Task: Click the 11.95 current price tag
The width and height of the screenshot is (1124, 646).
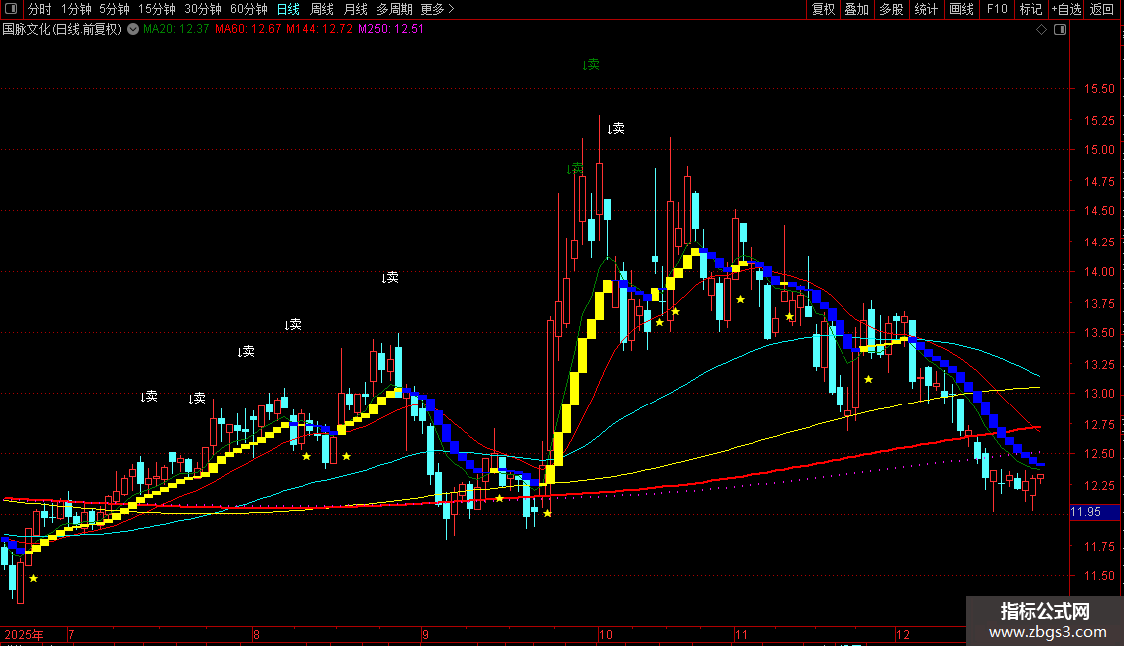Action: (1094, 512)
